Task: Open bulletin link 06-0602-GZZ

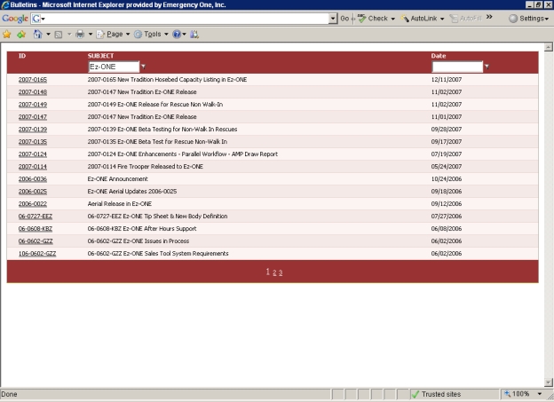Action: [x=36, y=241]
